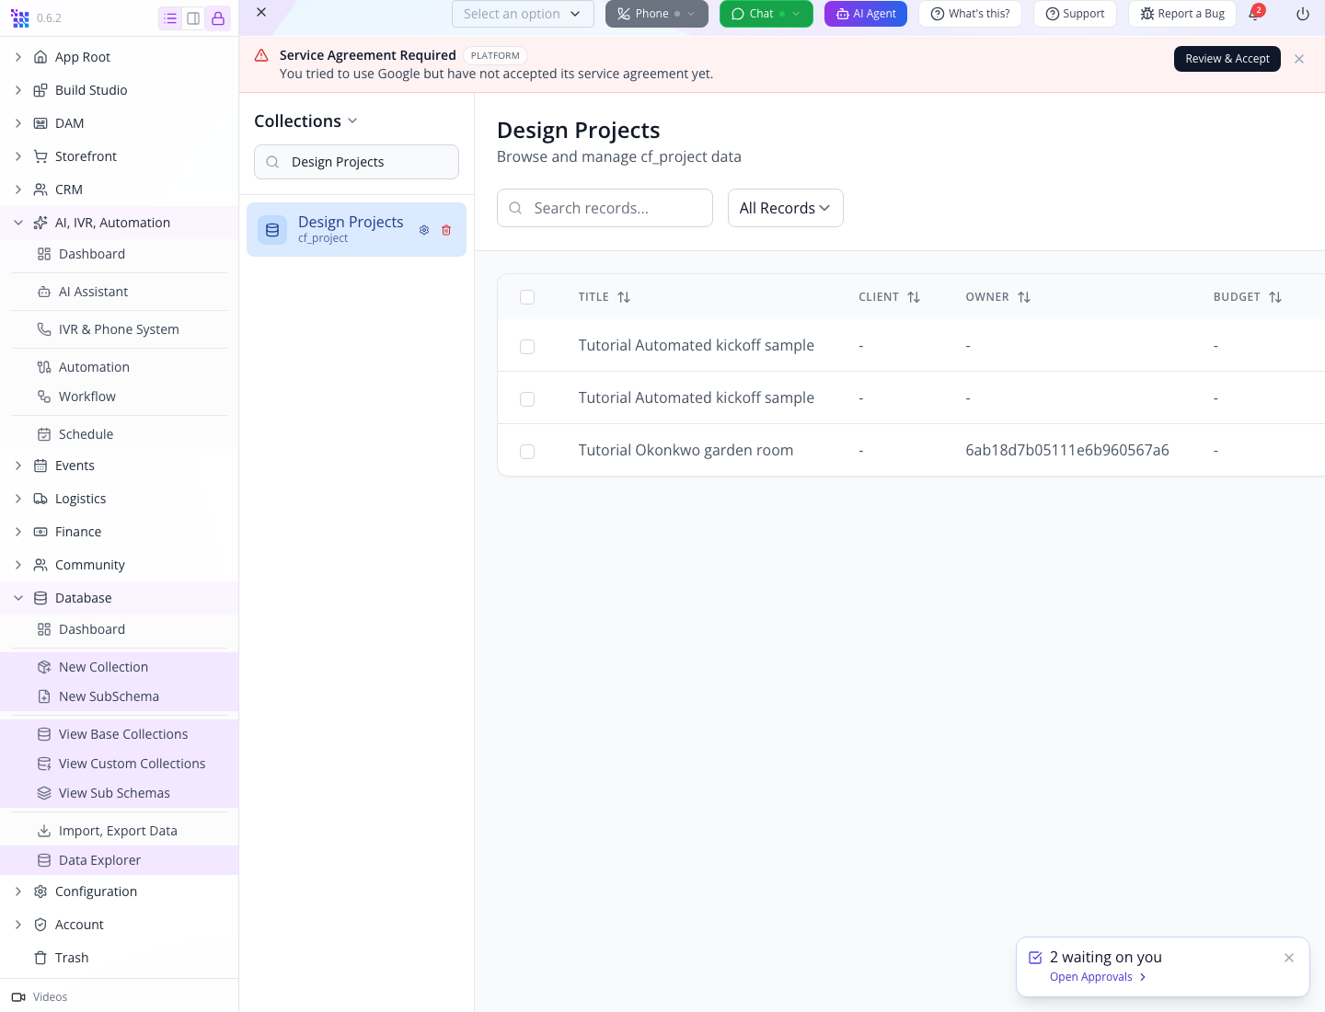
Task: Click the notification bell icon
Action: click(x=1254, y=14)
